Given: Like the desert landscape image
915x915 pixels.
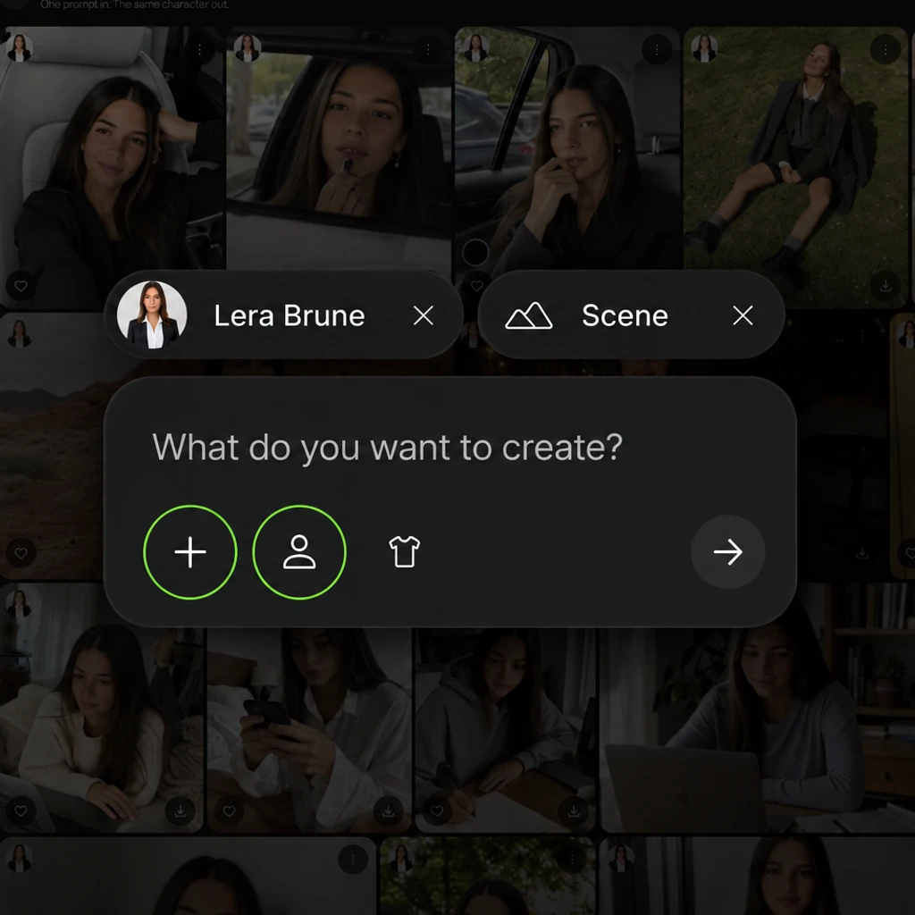Looking at the screenshot, I should [21, 552].
